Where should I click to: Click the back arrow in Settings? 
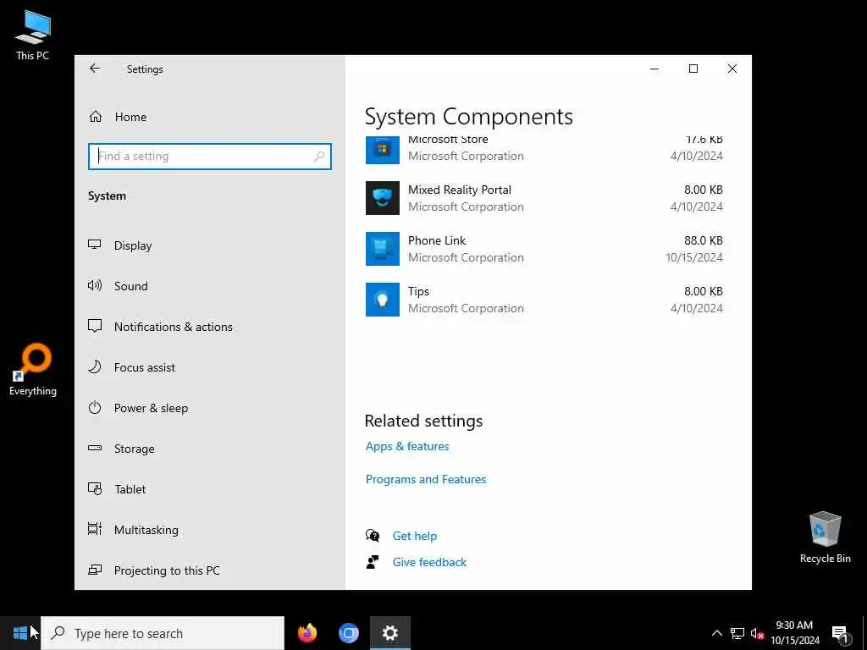tap(95, 69)
